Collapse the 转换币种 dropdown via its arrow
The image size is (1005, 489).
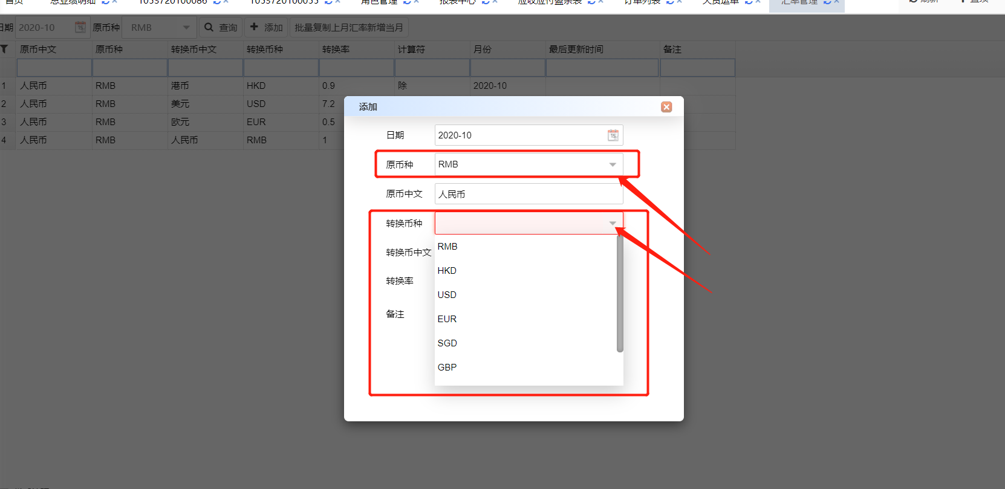(x=613, y=224)
